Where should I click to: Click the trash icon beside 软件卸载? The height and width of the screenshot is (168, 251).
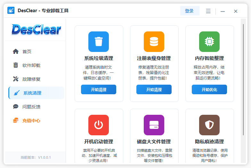coord(16,65)
